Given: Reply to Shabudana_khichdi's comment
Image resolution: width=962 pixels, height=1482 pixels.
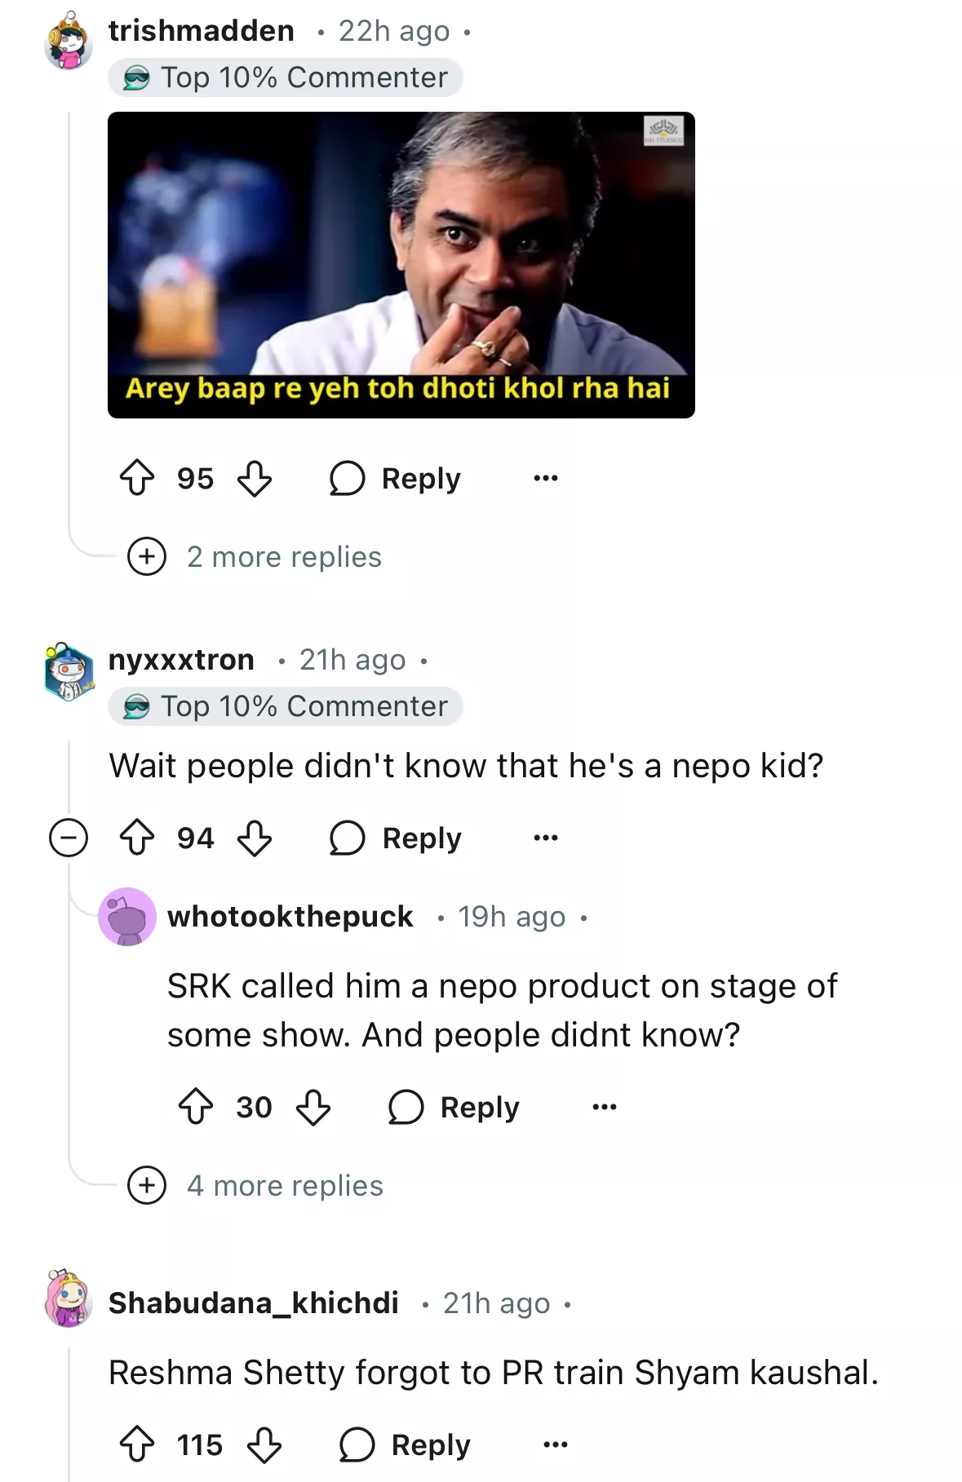Looking at the screenshot, I should pyautogui.click(x=406, y=1444).
